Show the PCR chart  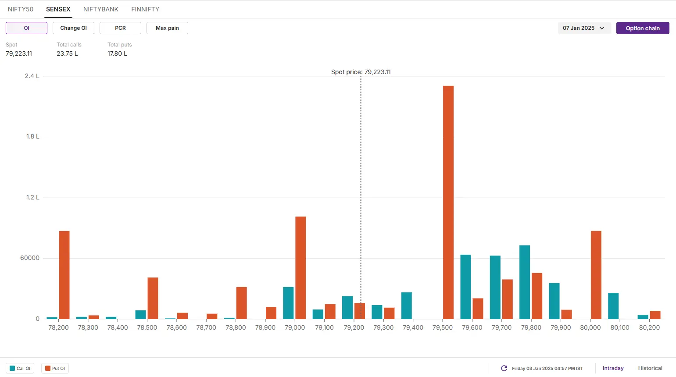(120, 28)
